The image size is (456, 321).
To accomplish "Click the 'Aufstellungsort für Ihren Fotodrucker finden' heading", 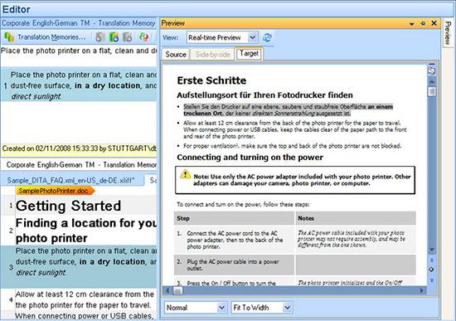I will pyautogui.click(x=264, y=95).
